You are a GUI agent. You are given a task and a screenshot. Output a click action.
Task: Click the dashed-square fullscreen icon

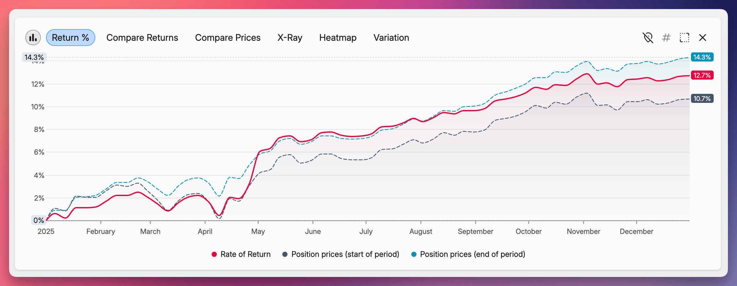(x=684, y=38)
